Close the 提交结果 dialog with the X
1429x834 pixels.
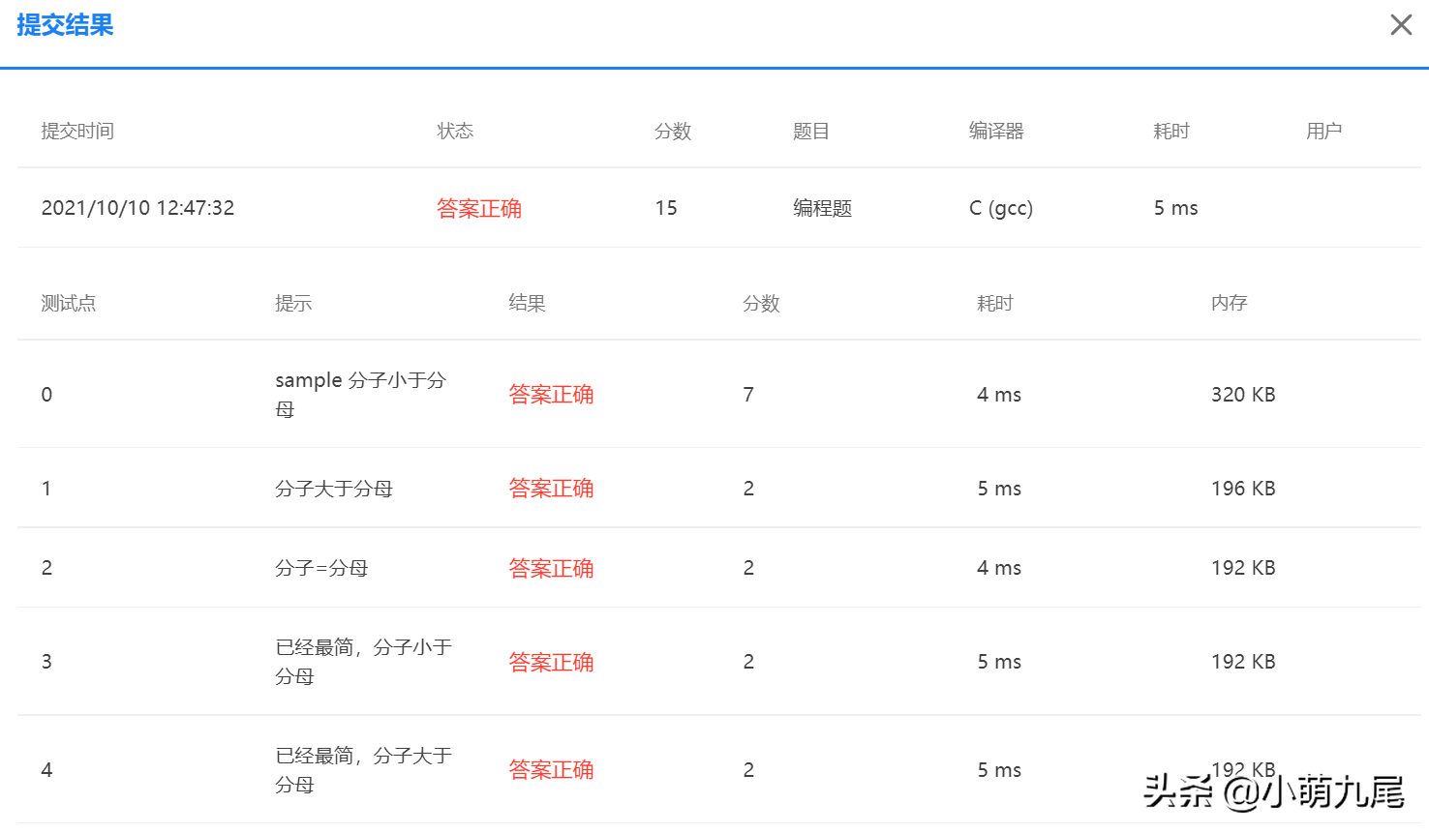(1401, 25)
